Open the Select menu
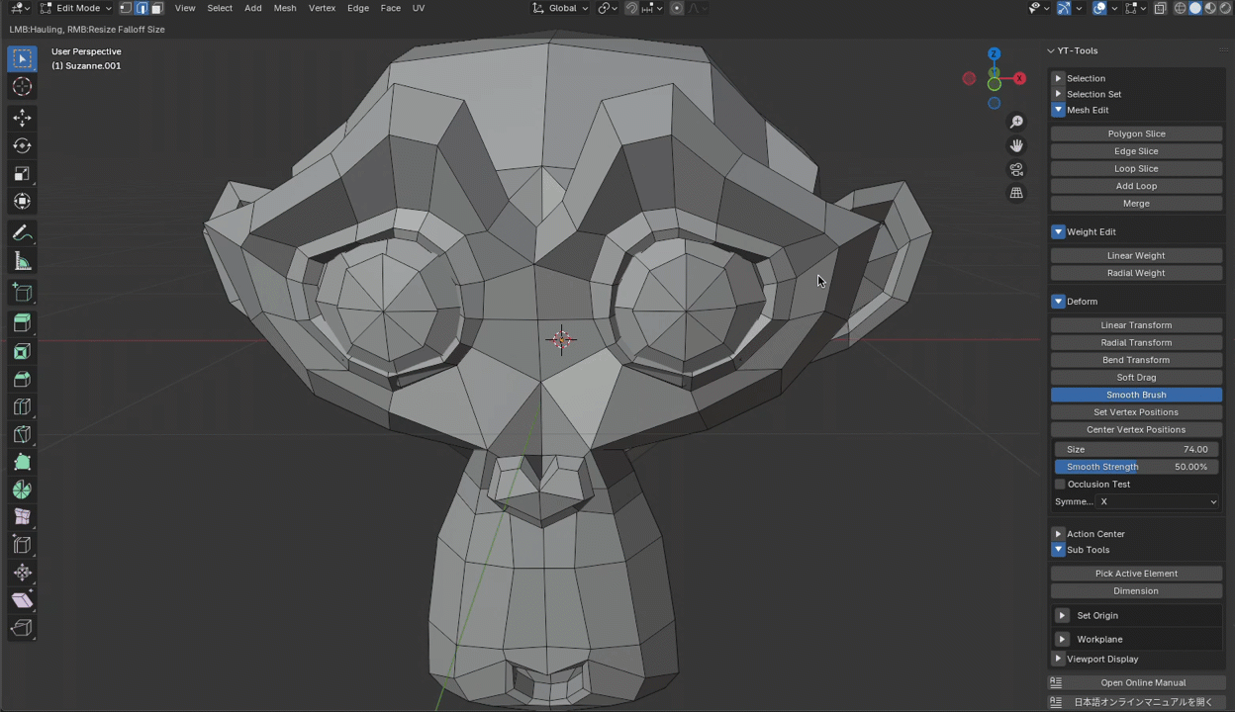1235x712 pixels. click(220, 8)
